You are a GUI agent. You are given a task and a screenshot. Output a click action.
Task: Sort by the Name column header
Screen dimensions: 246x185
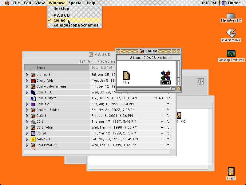click(57, 68)
